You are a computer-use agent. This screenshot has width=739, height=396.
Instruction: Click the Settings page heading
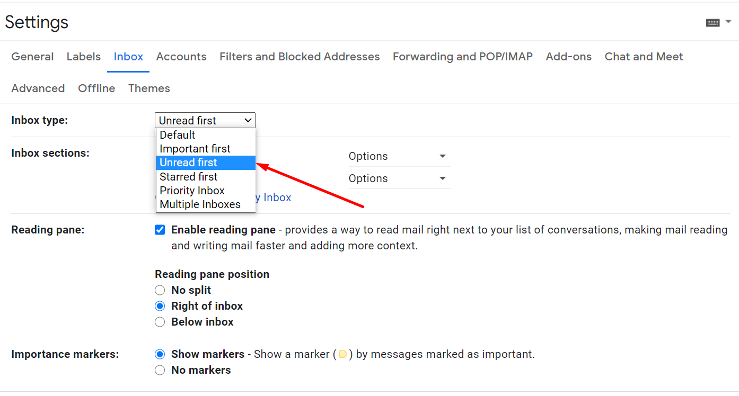click(37, 22)
